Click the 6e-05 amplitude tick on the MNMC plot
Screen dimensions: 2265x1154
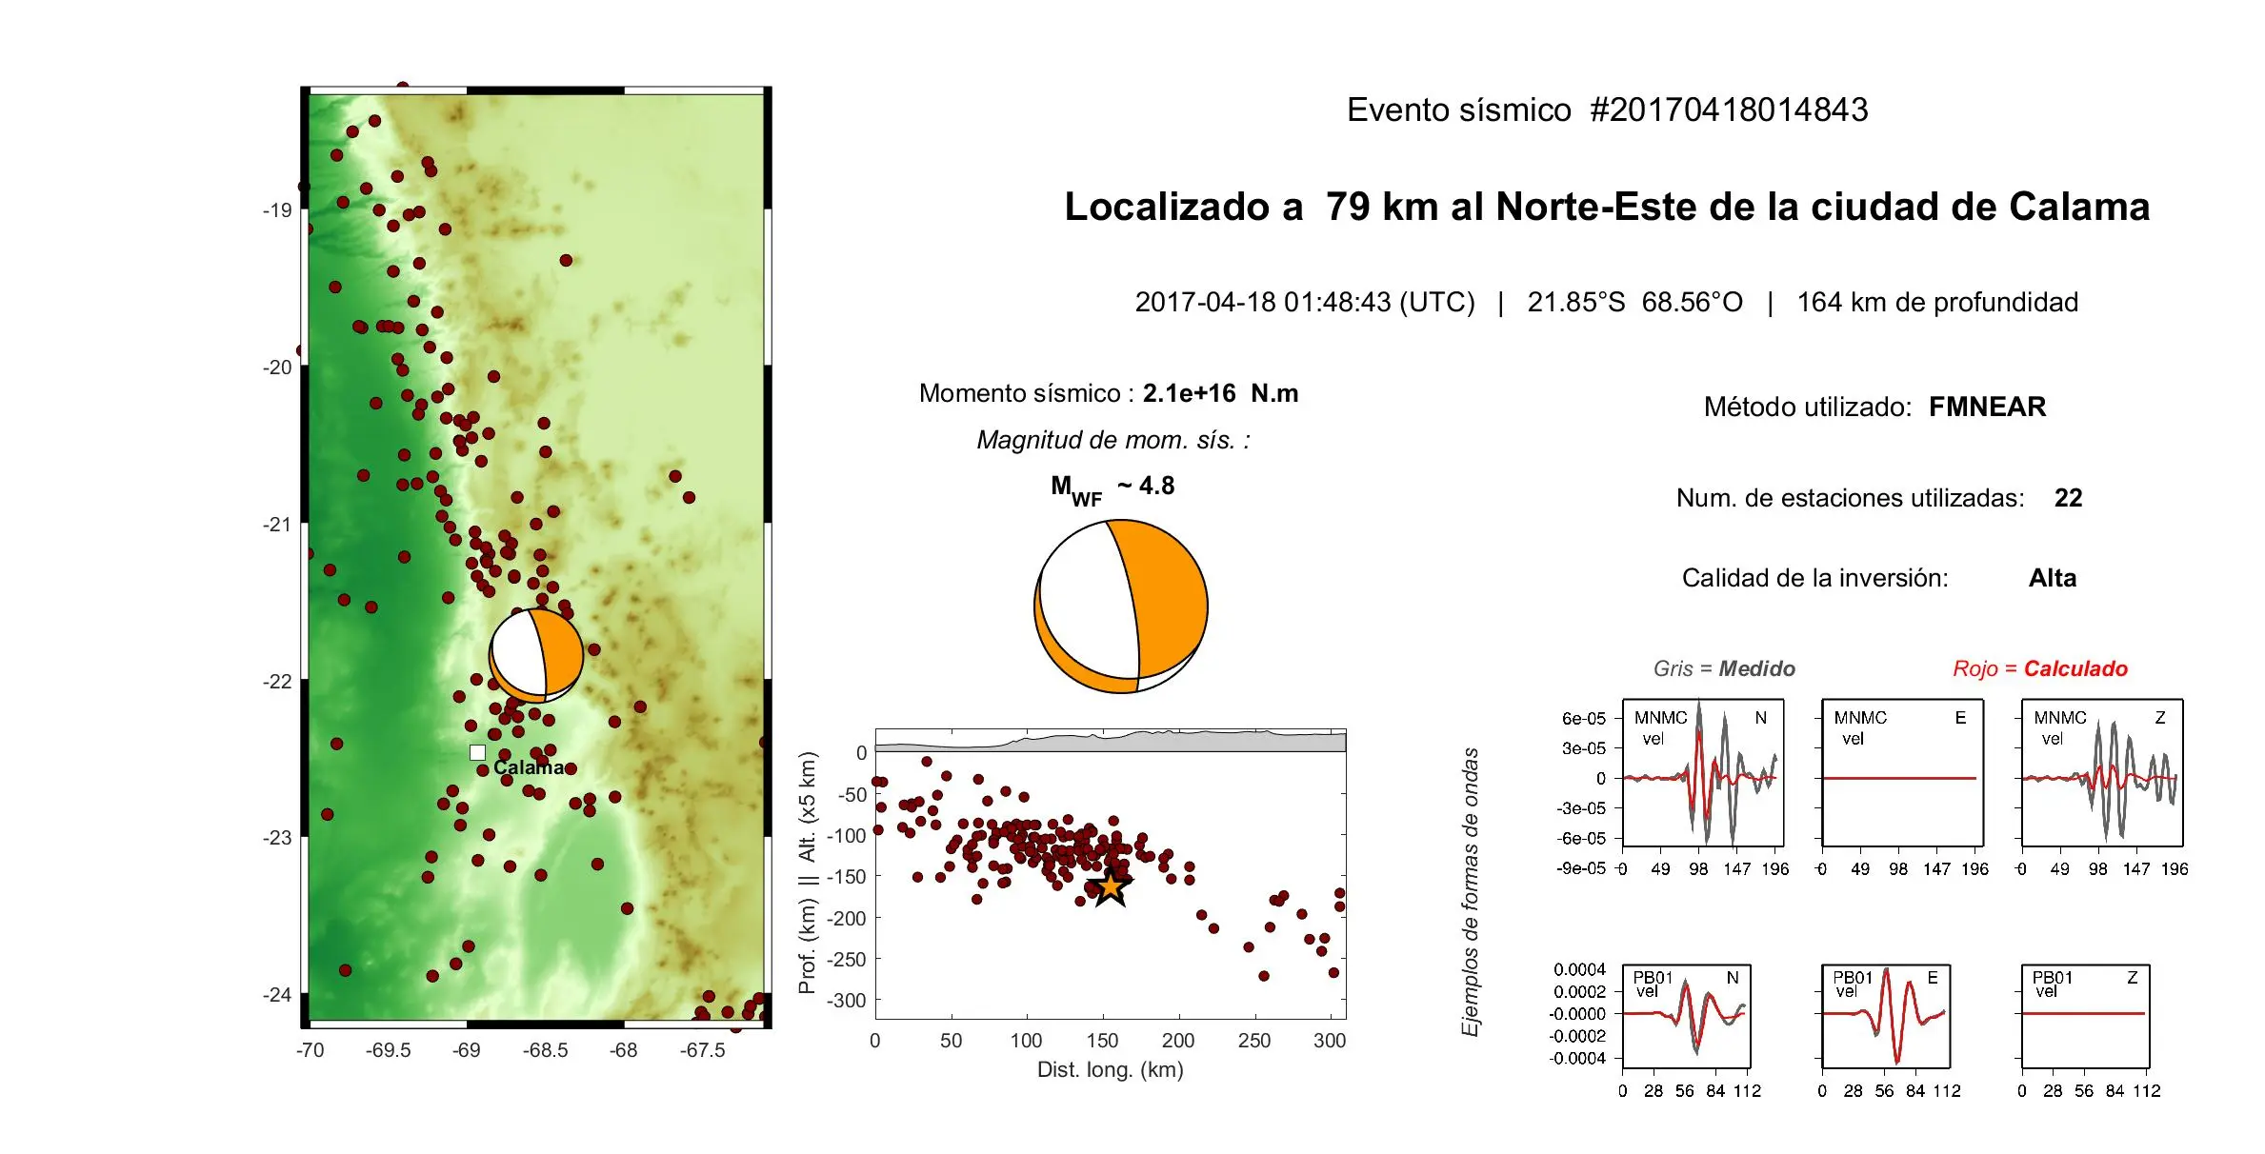coord(1583,719)
